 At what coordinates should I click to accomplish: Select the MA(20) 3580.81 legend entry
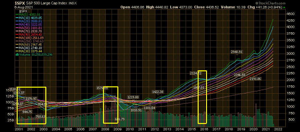click(29, 21)
